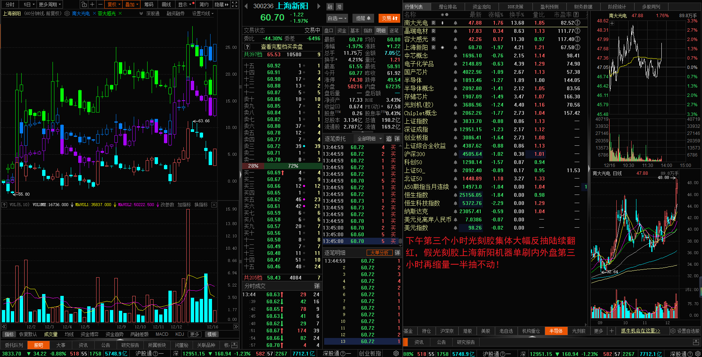Toggle the chart lock icon
This screenshot has height=357, width=702.
pos(84,4)
